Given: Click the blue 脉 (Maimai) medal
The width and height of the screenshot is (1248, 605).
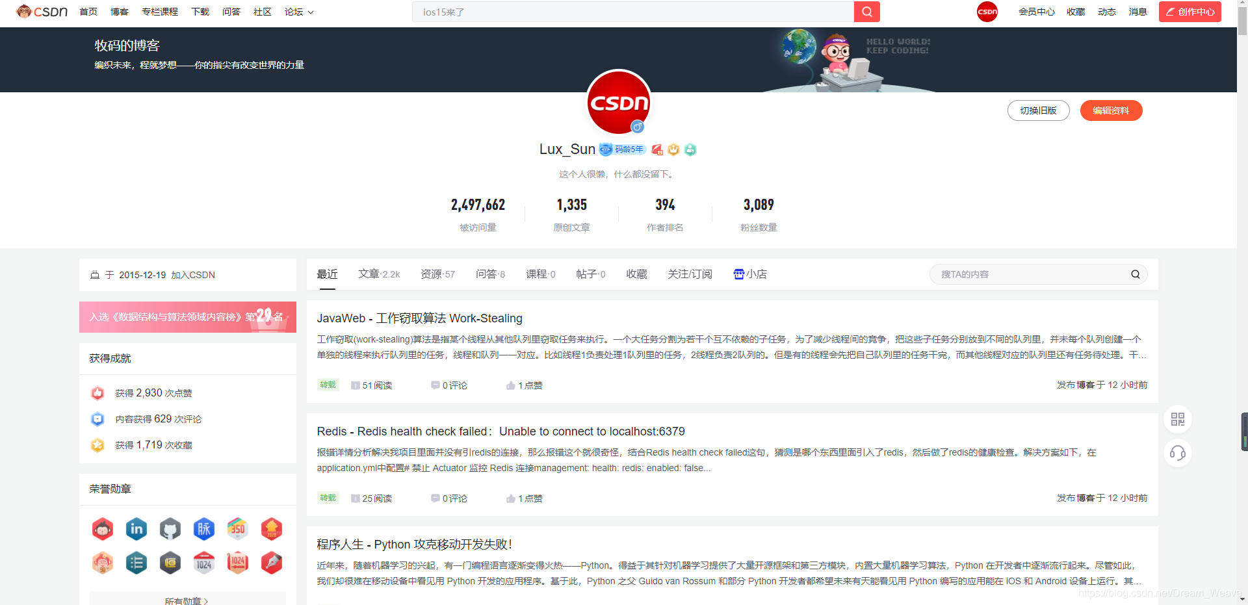Looking at the screenshot, I should 204,529.
